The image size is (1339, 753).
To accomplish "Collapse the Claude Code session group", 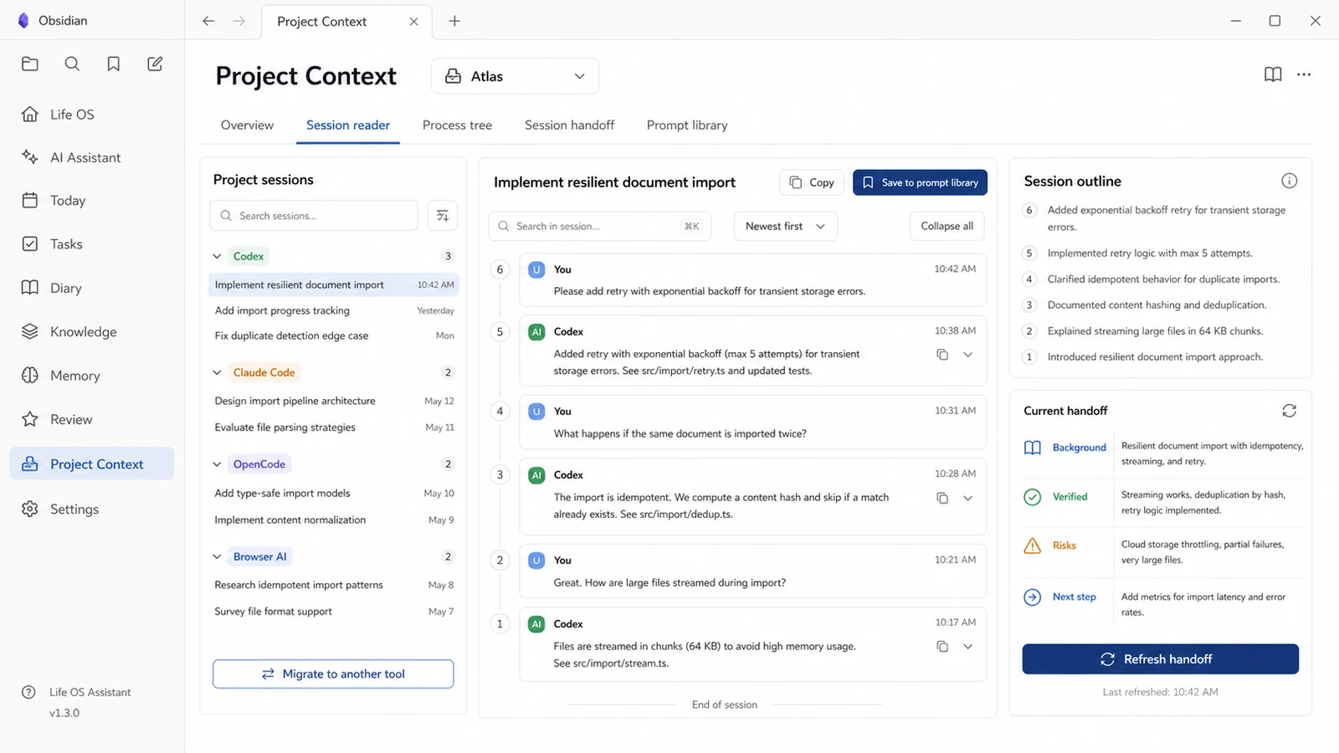I will 217,372.
